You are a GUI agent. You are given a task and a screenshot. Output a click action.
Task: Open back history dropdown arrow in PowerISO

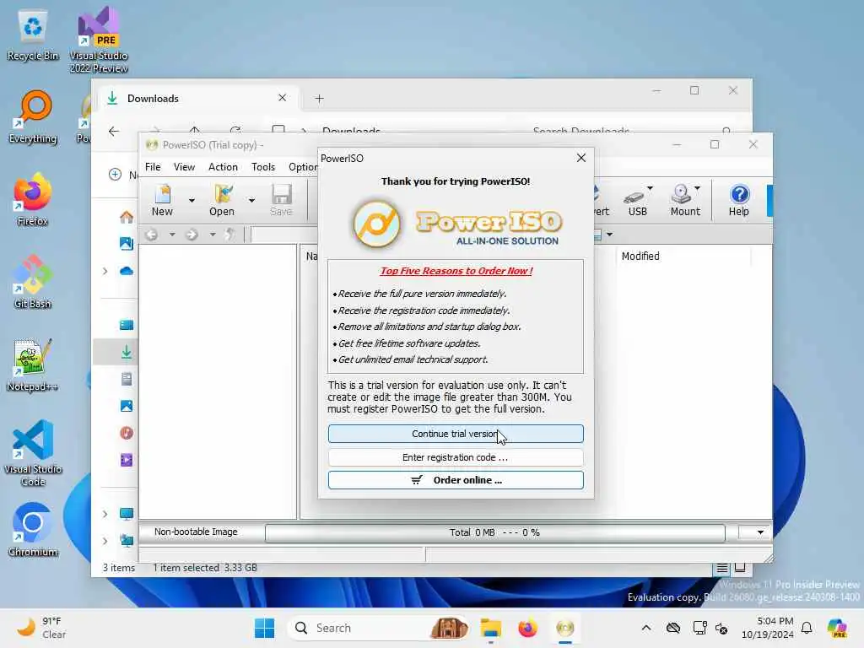tap(172, 235)
